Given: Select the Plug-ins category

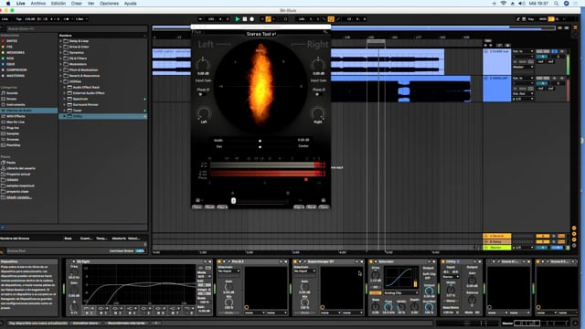Looking at the screenshot, I should coord(12,128).
